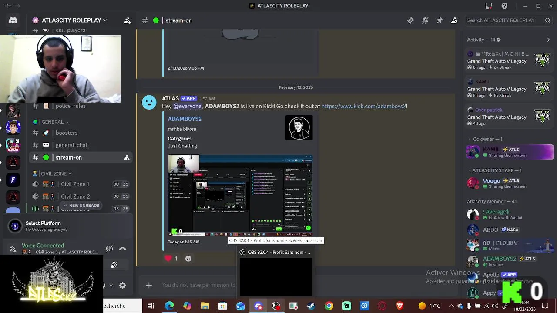Expand the audio device options chevron
557x313 pixels.
[x=111, y=285]
